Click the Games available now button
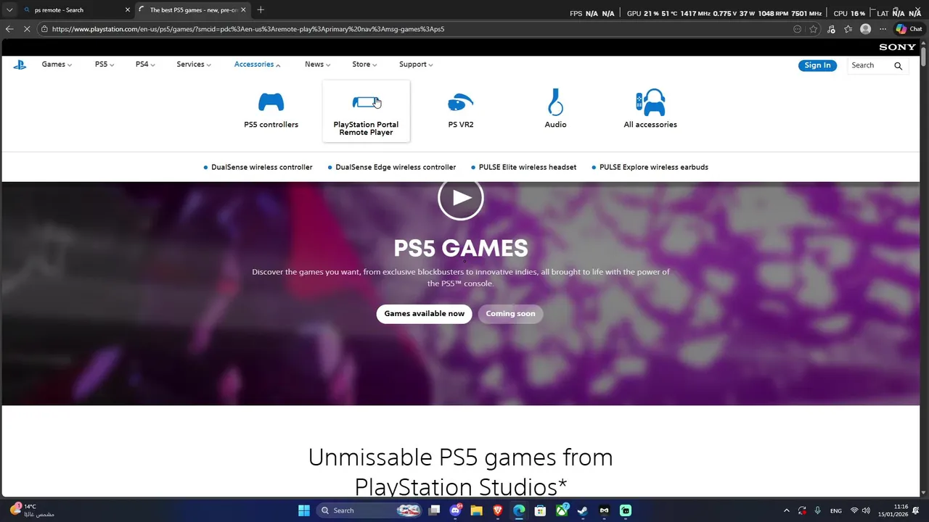929x522 pixels. [x=424, y=314]
